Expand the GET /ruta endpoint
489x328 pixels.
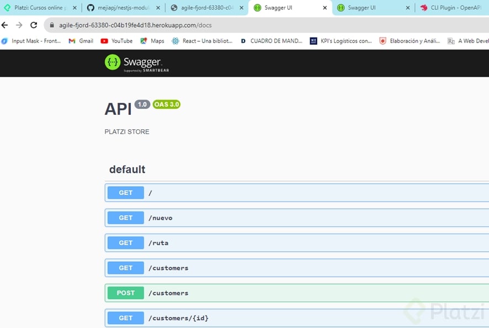click(x=296, y=243)
